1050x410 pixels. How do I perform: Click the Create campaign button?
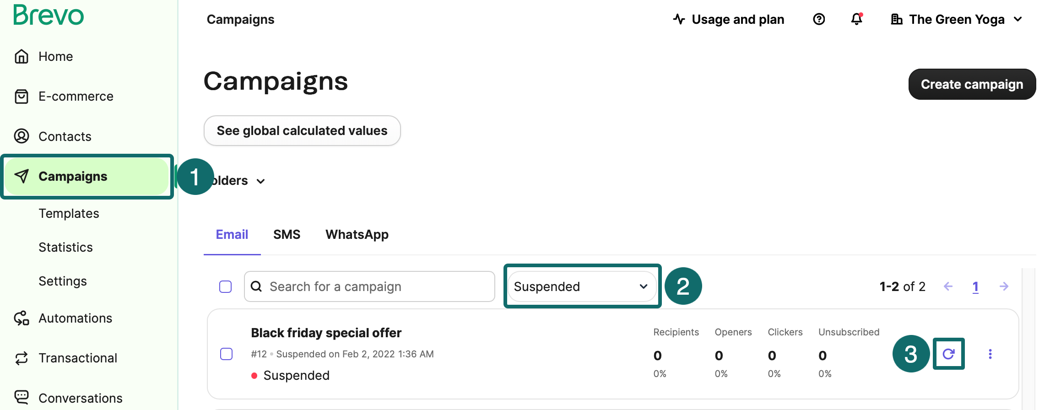click(x=972, y=84)
